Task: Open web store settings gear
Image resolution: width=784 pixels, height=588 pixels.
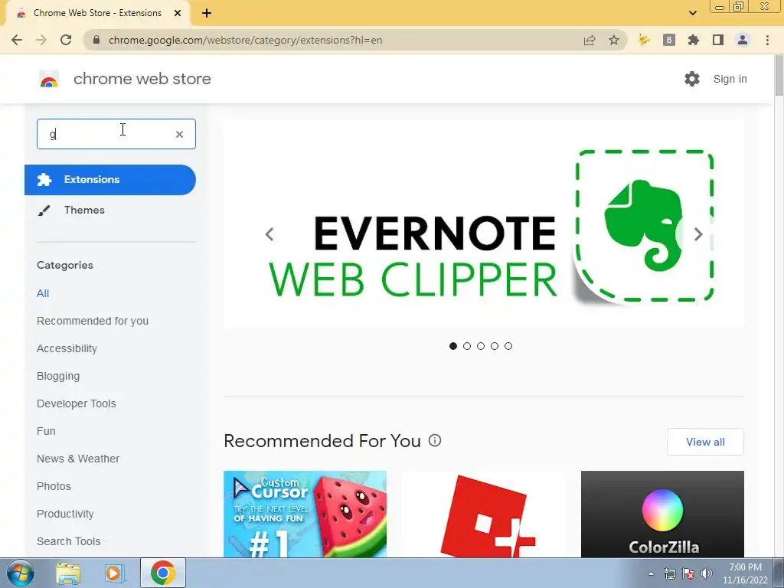Action: 692,79
